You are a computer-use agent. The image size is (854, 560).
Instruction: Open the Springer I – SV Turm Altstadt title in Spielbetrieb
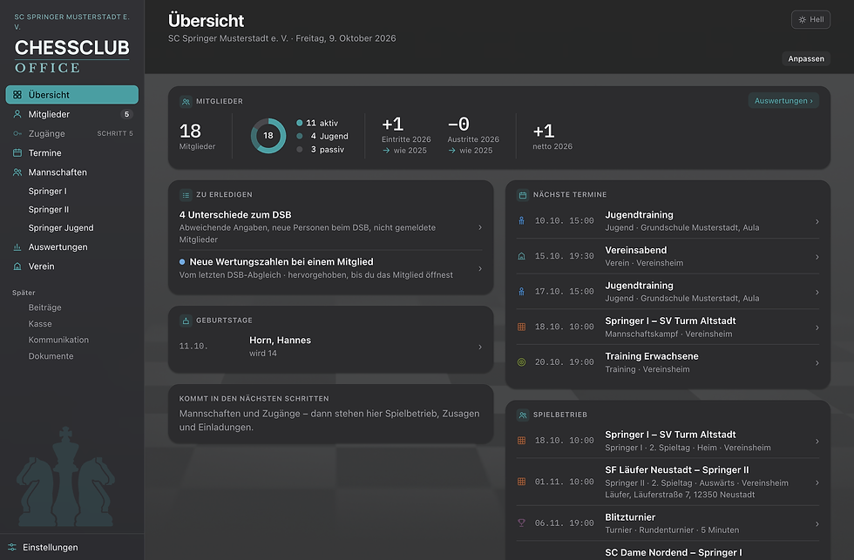670,435
